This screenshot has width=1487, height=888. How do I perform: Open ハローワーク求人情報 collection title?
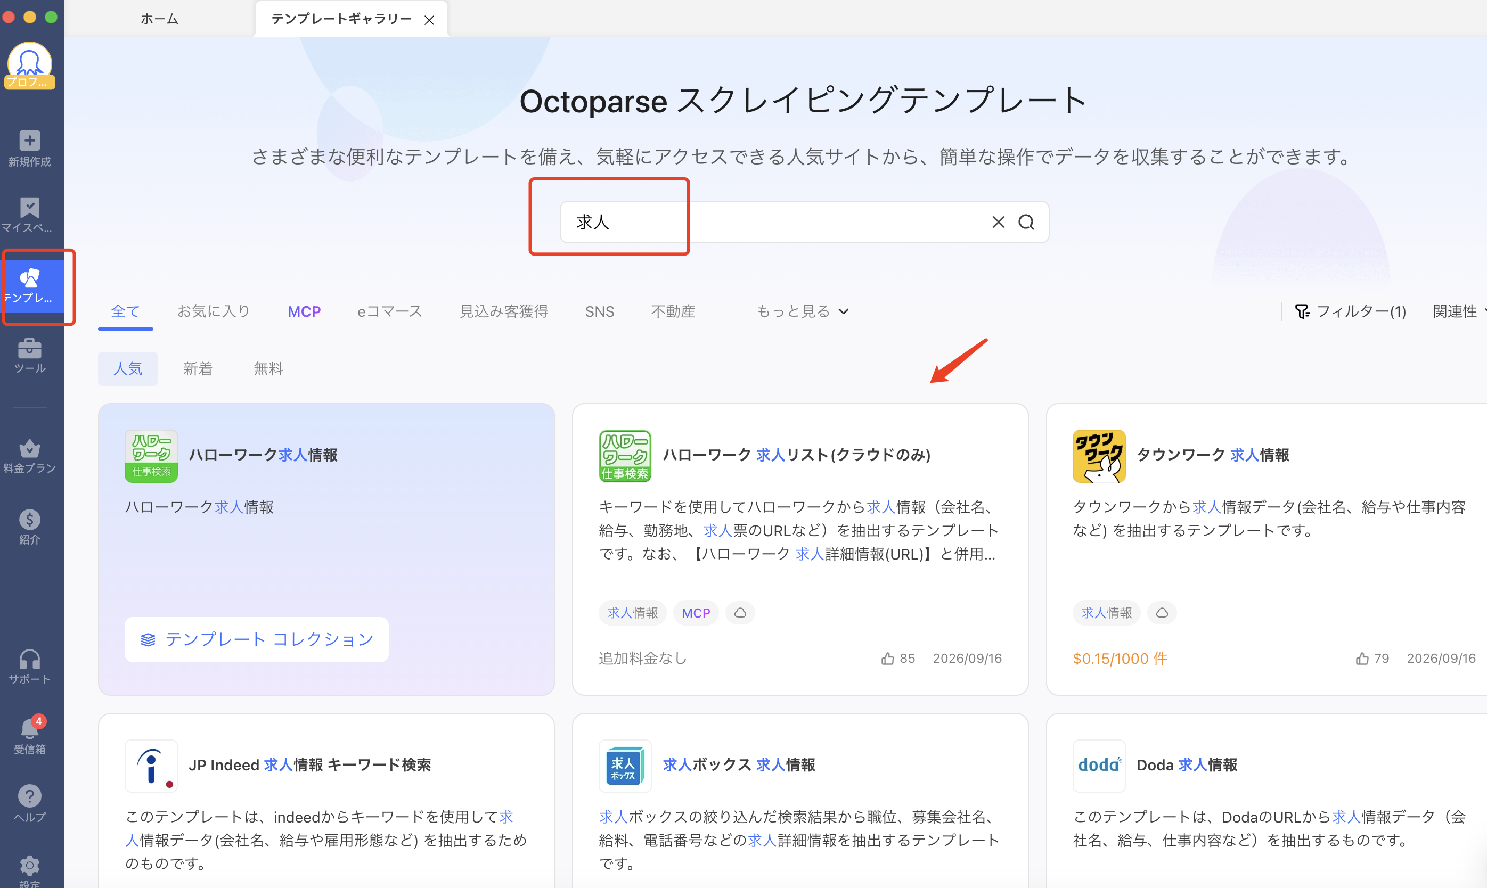(x=263, y=455)
